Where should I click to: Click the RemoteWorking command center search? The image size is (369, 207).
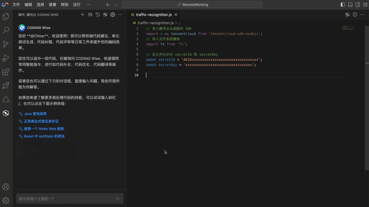click(192, 5)
